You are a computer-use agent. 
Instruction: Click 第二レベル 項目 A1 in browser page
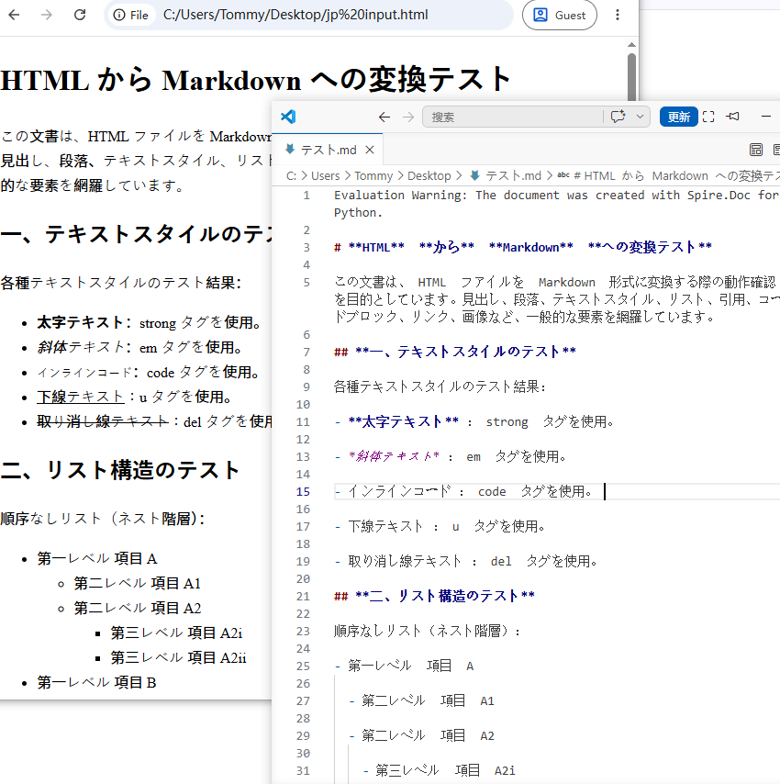[138, 584]
